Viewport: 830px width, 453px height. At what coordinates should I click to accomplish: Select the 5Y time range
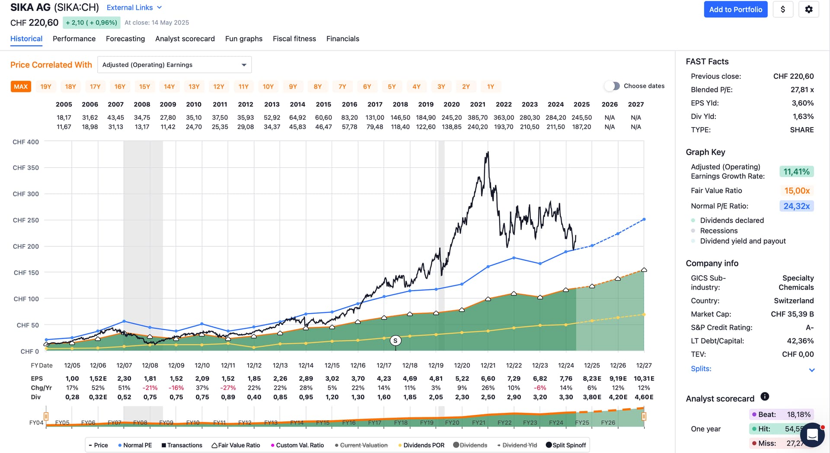click(x=392, y=86)
